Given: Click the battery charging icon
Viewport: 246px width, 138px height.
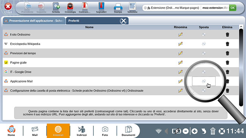Looking at the screenshot, I should [176, 131].
